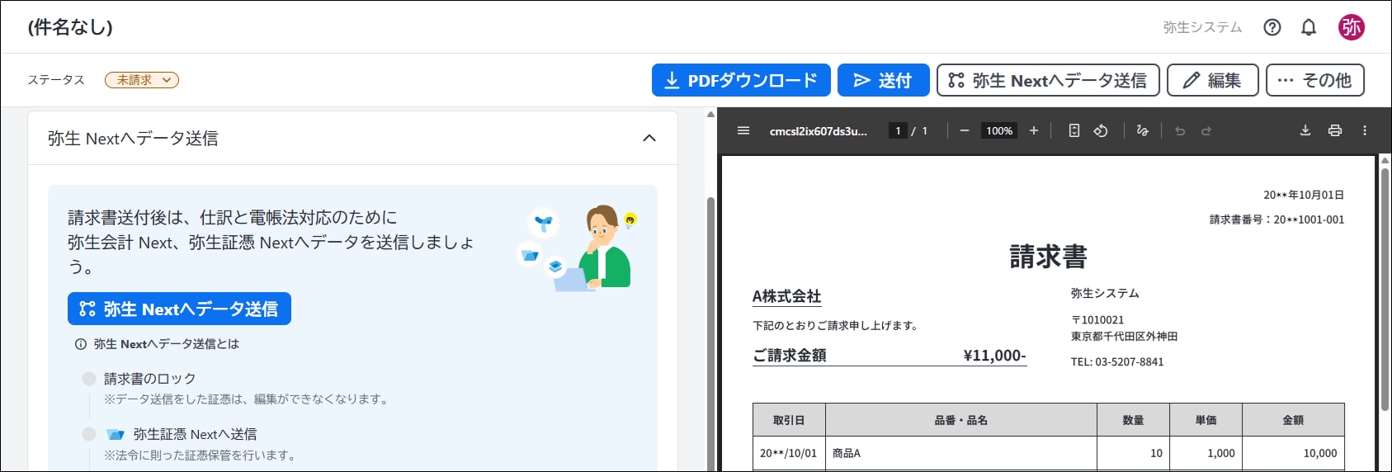Click the PDF undo arrow icon
The image size is (1392, 472).
coord(1180,130)
